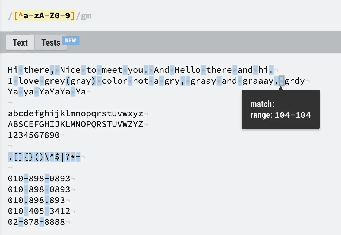
Task: Click the phone number '010-898-0893'
Action: pyautogui.click(x=39, y=179)
